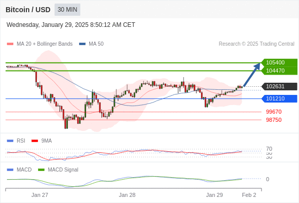The image size is (299, 203).
Task: Click the date and time line starting 'Wednesday, January 29, 2025'
Action: [71, 25]
